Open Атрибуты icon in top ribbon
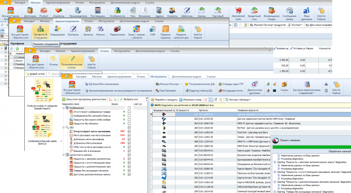351x193 pixels. pyautogui.click(x=58, y=12)
